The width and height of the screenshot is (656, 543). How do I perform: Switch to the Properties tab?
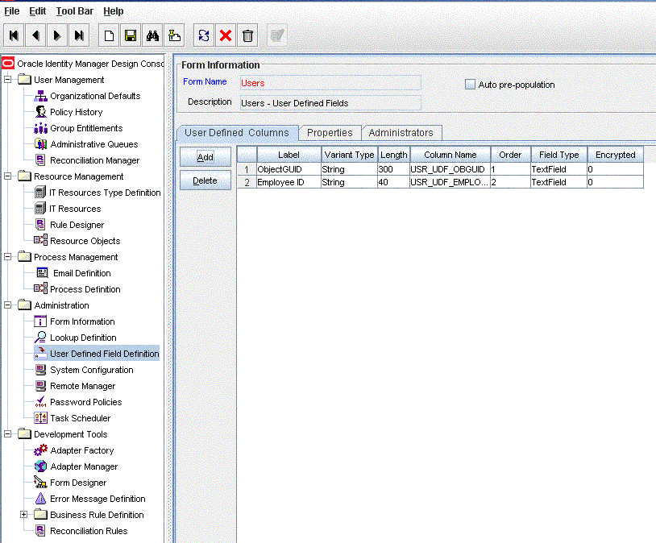330,133
